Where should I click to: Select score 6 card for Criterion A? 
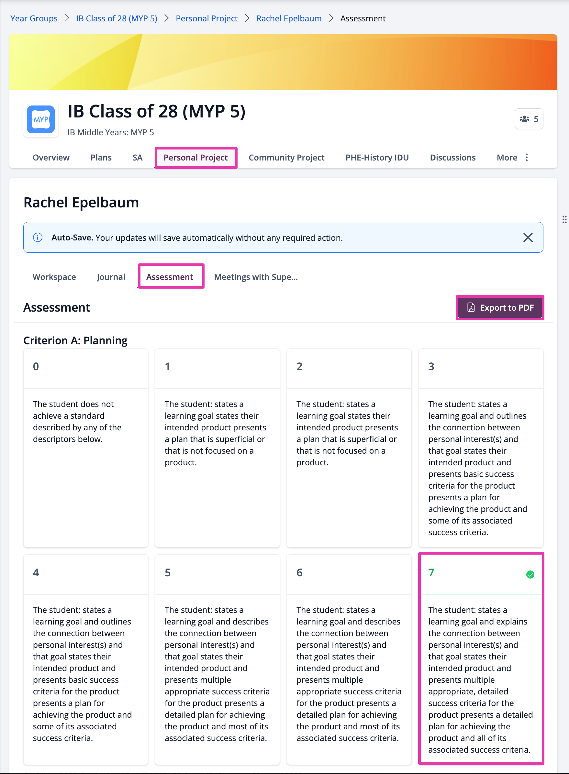click(x=349, y=659)
